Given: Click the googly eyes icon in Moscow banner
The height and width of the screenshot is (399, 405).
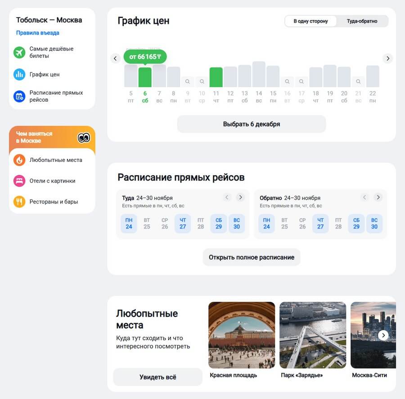Looking at the screenshot, I should coord(84,137).
